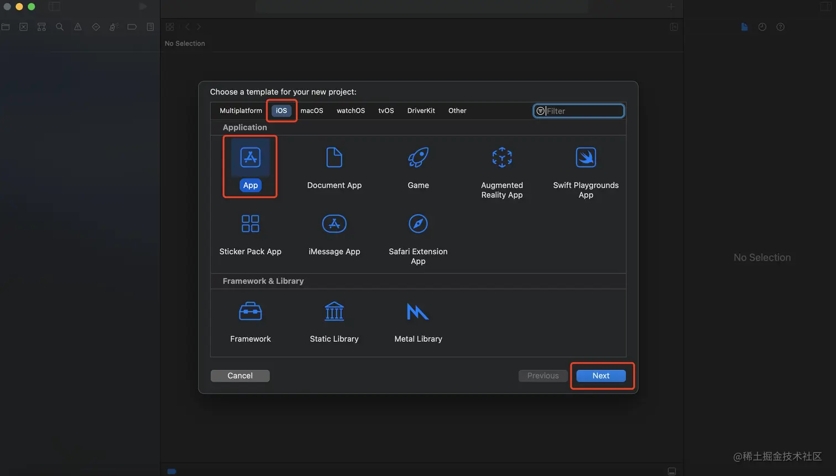Click the plus Library button in toolbar

tap(671, 7)
